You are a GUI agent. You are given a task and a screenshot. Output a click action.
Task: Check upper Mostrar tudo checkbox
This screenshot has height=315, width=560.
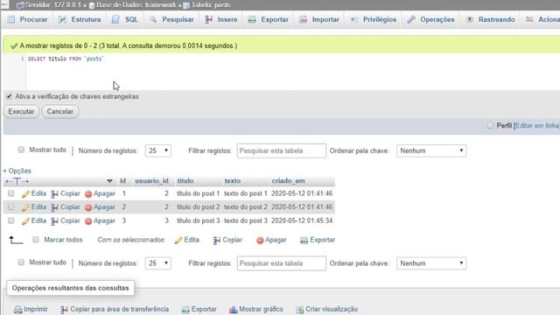click(21, 150)
